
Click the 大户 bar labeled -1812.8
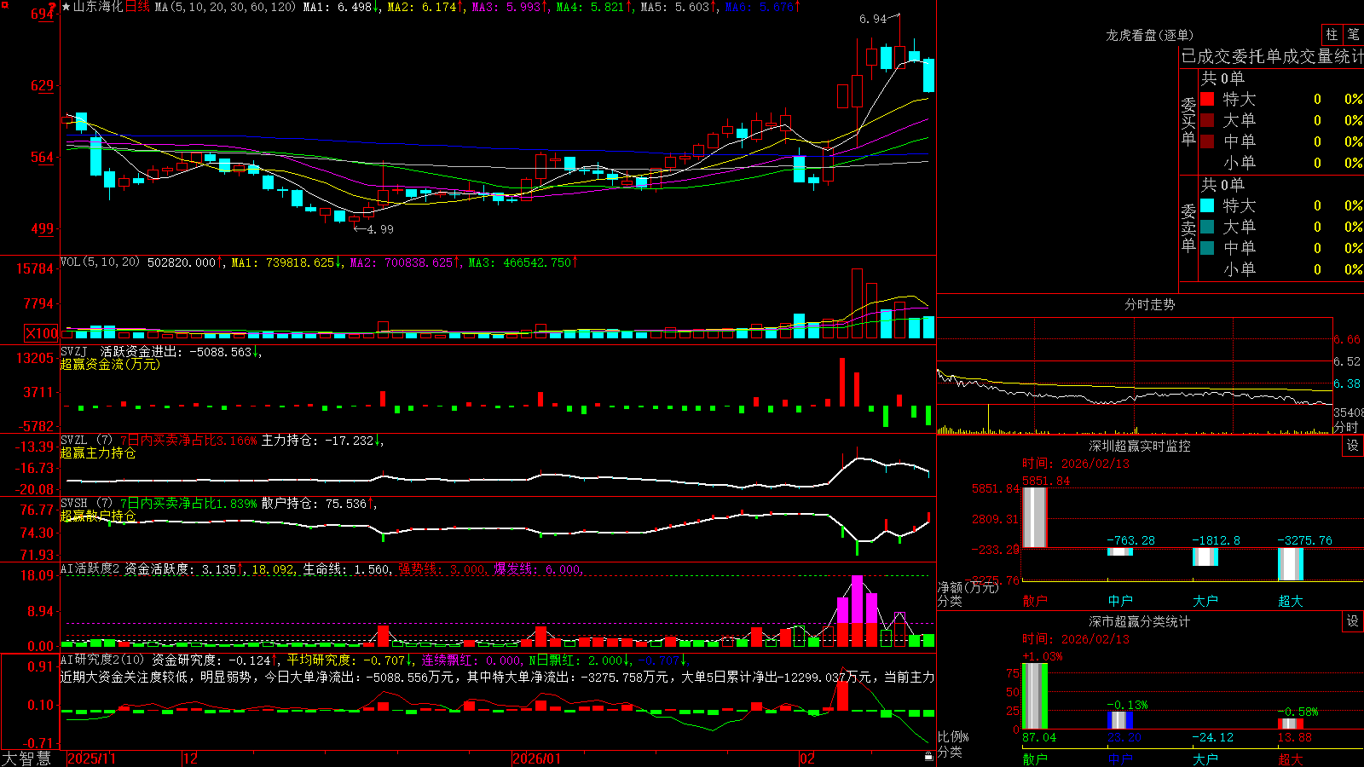click(x=1205, y=557)
